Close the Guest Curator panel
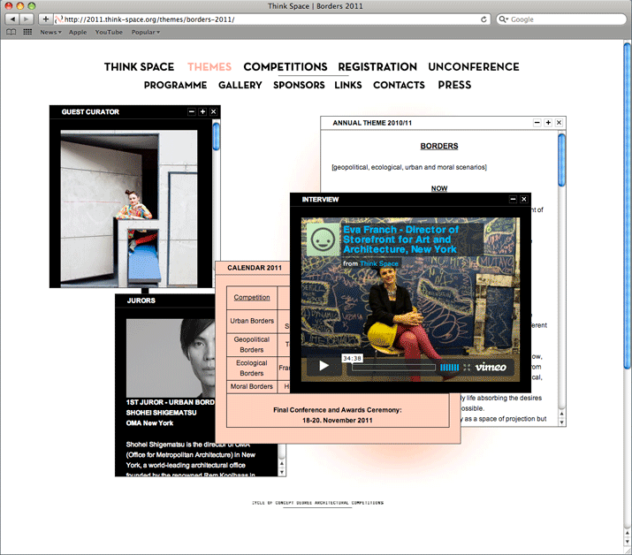Viewport: 632px width, 555px height. pos(213,111)
